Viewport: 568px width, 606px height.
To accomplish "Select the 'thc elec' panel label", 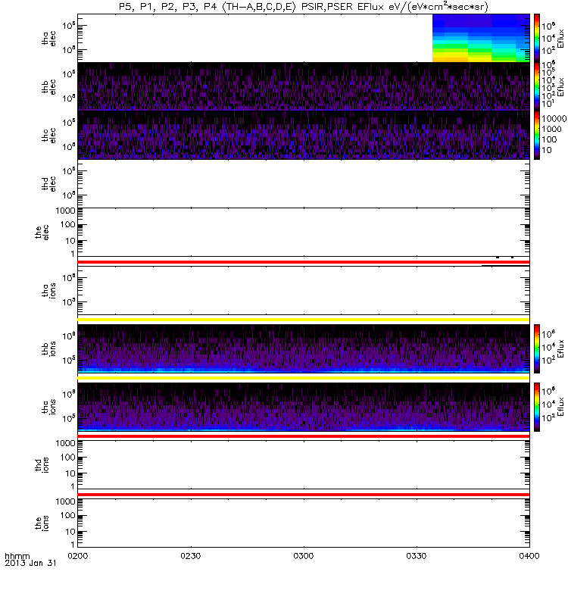I will [x=48, y=136].
